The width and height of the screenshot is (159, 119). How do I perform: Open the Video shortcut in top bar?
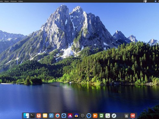(20, 1)
